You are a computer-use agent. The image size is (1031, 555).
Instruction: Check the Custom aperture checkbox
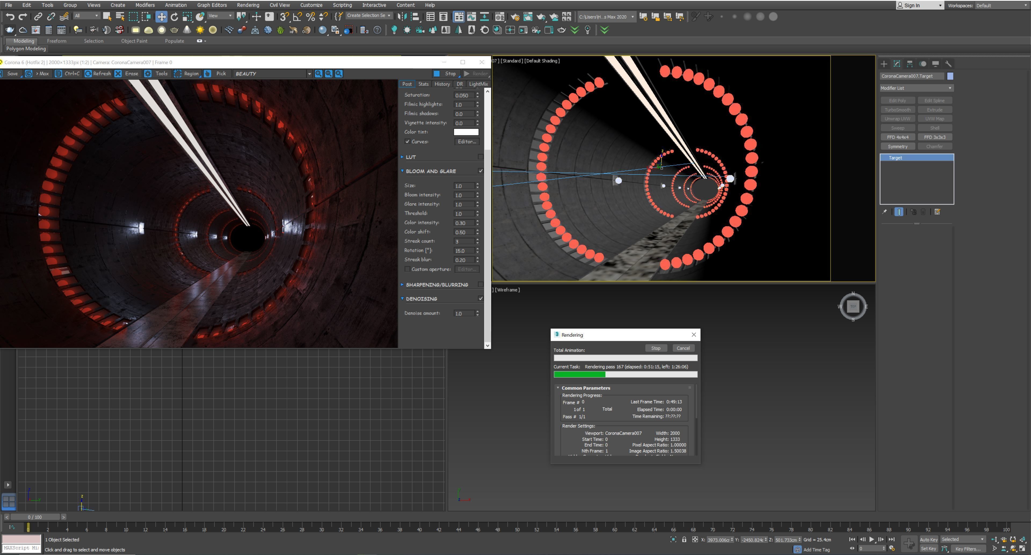click(x=408, y=269)
